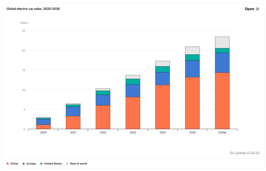Select the Europe segment of 2023 bar

[133, 91]
